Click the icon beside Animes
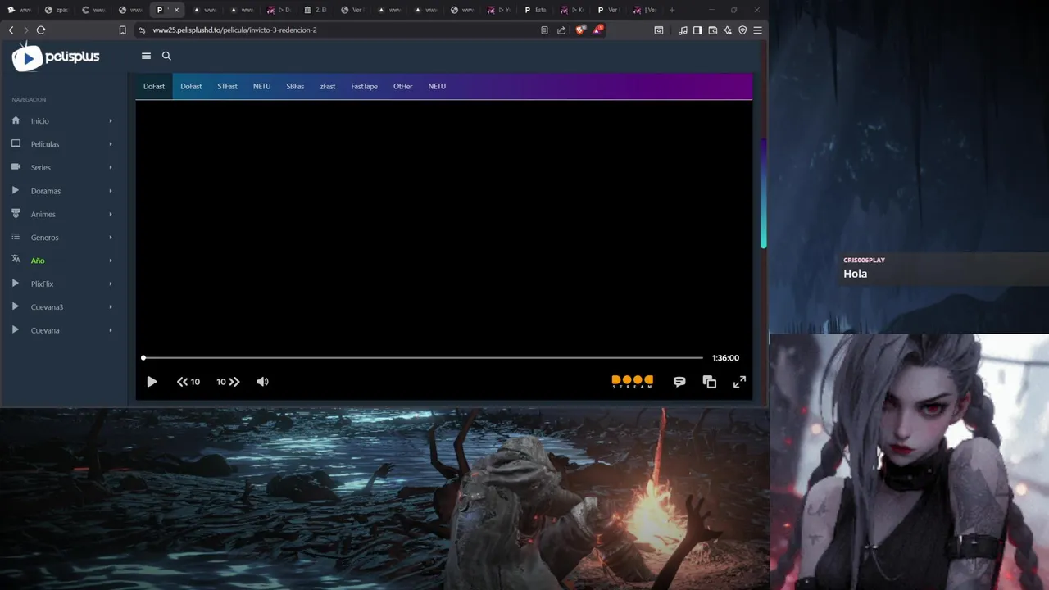The height and width of the screenshot is (590, 1049). pos(16,213)
